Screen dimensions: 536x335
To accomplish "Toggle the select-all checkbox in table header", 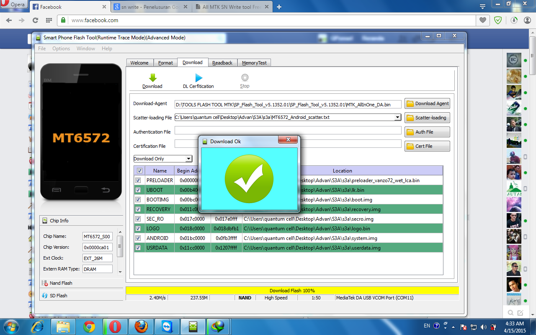I will [139, 171].
